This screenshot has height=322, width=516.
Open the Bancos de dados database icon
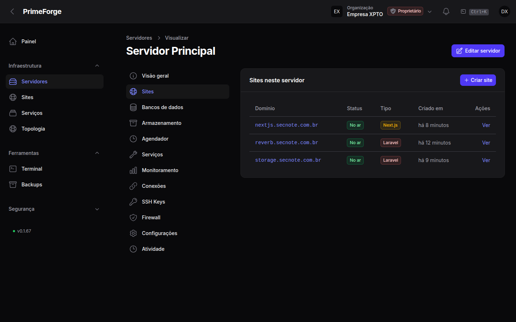pyautogui.click(x=133, y=107)
